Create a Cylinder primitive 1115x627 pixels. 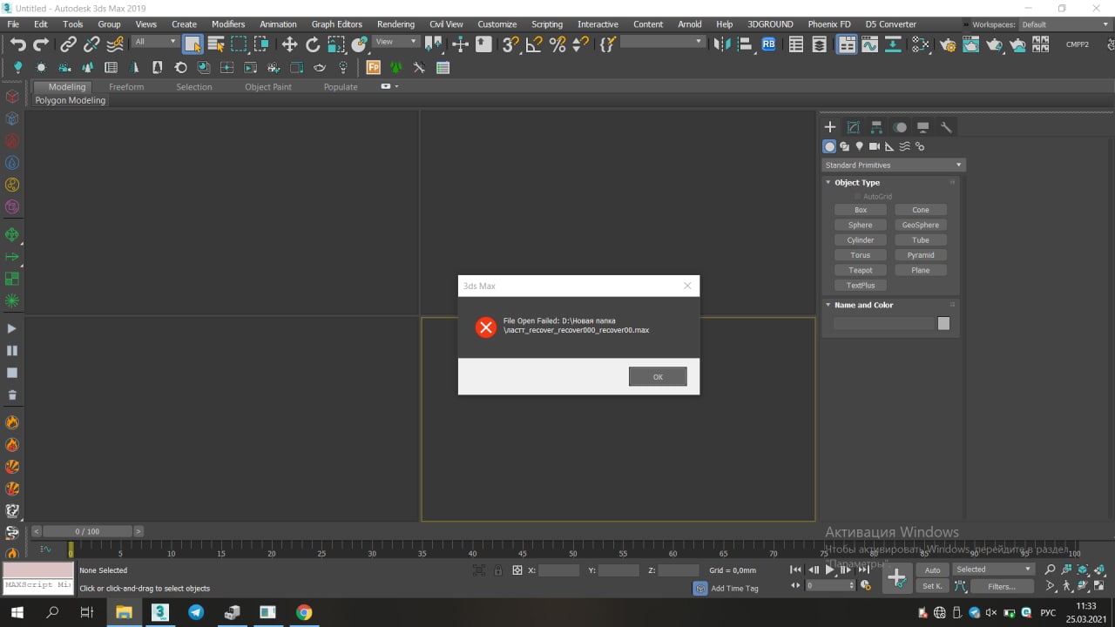(x=861, y=240)
